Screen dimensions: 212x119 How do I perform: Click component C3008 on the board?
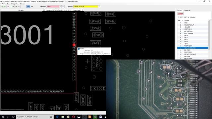[95, 43]
